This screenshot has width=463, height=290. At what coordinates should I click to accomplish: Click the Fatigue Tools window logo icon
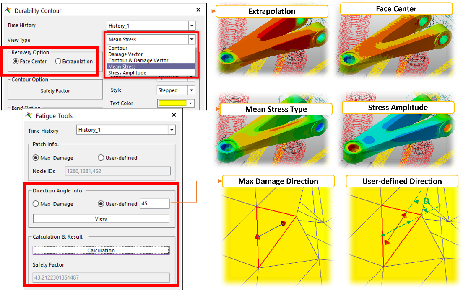(29, 115)
